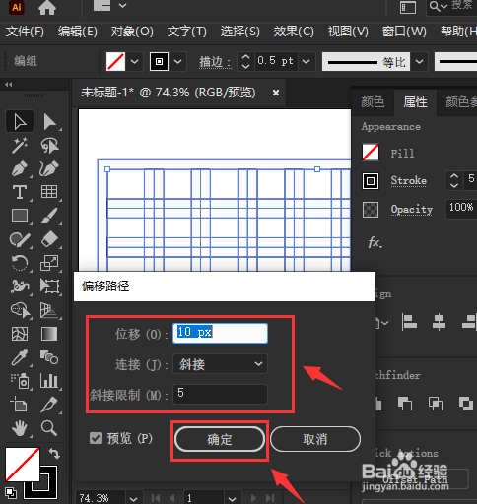
Task: Click the 位移 offset input field
Action: [x=220, y=334]
